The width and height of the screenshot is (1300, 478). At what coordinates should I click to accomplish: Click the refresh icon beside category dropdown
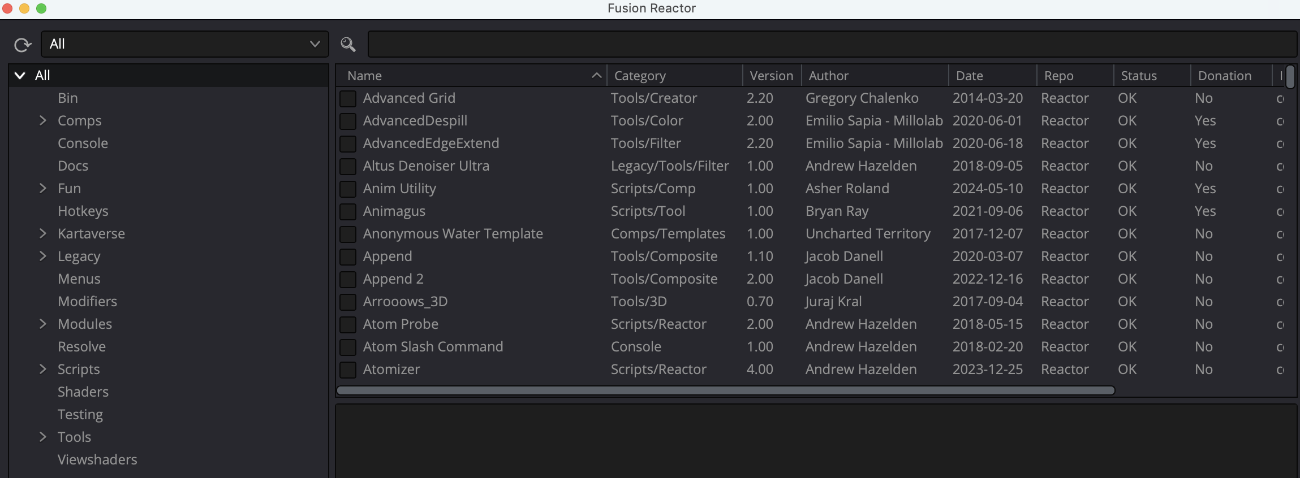tap(23, 45)
